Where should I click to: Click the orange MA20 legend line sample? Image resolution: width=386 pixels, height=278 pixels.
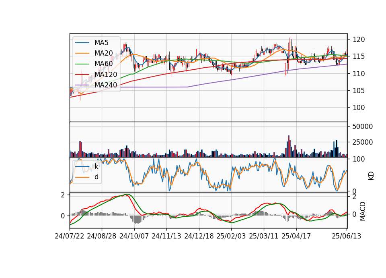(x=82, y=53)
